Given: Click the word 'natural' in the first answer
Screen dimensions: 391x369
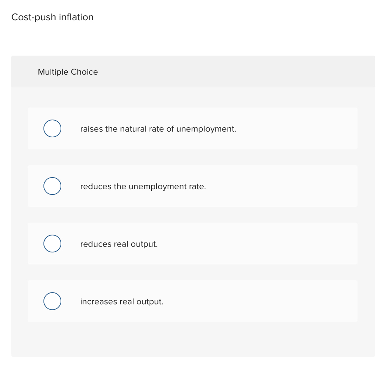Looking at the screenshot, I should (132, 129).
